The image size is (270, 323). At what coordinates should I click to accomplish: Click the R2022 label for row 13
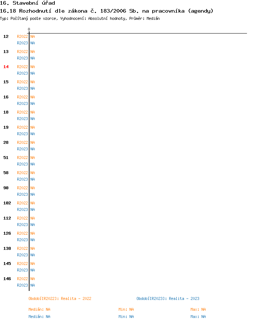click(x=22, y=52)
